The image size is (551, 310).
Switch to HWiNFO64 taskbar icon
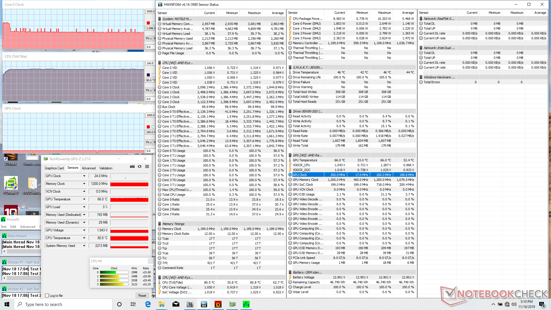tap(204, 304)
